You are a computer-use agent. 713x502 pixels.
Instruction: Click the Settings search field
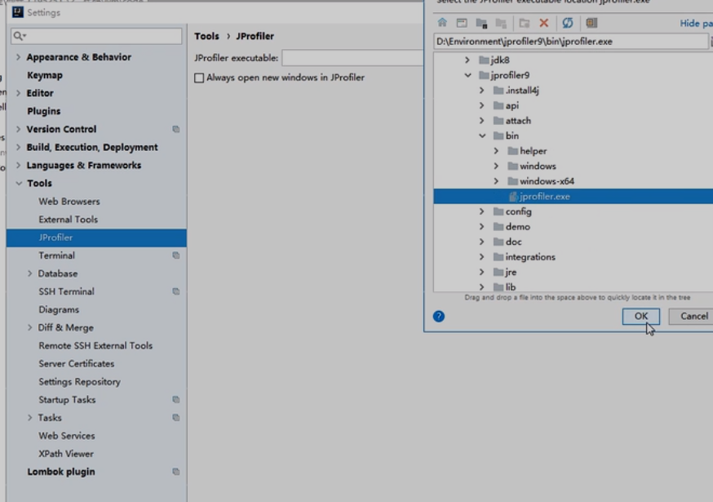[96, 35]
